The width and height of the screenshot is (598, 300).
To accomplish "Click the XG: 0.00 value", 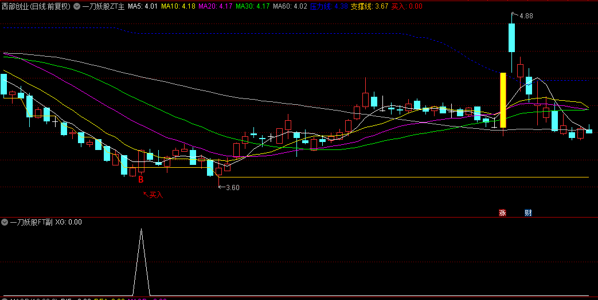I will pos(68,222).
